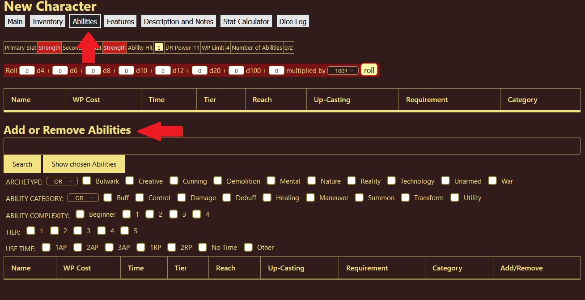
Task: Open the multiplied by percentage dropdown
Action: click(x=343, y=70)
